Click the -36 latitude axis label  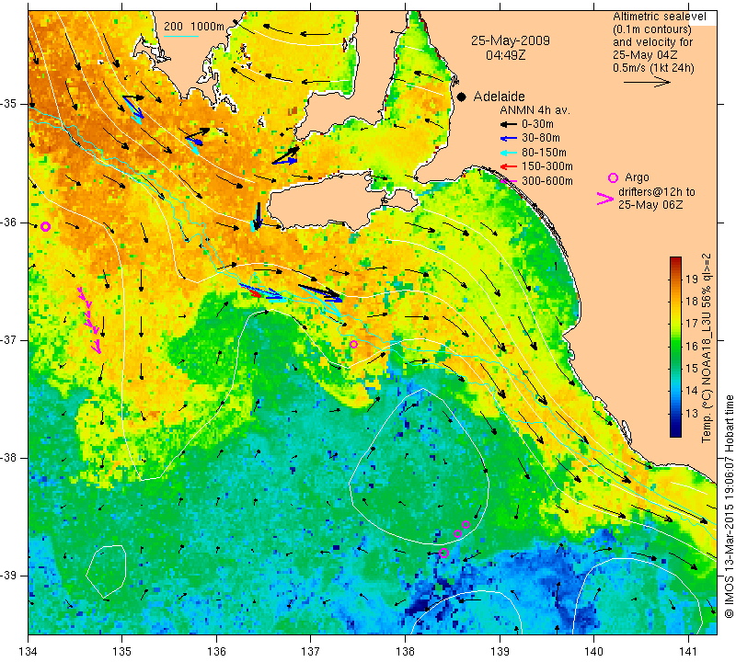[9, 222]
